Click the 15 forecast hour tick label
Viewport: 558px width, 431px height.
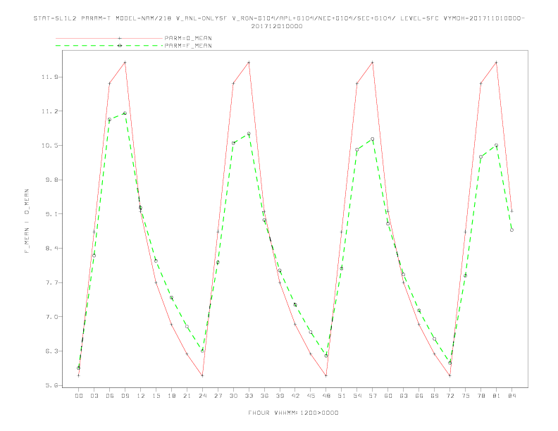coord(156,396)
